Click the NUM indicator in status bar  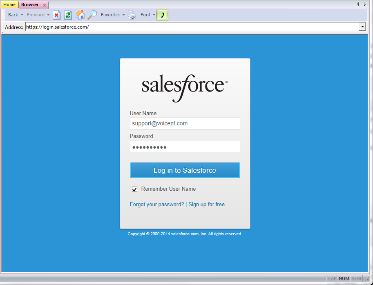pos(344,278)
